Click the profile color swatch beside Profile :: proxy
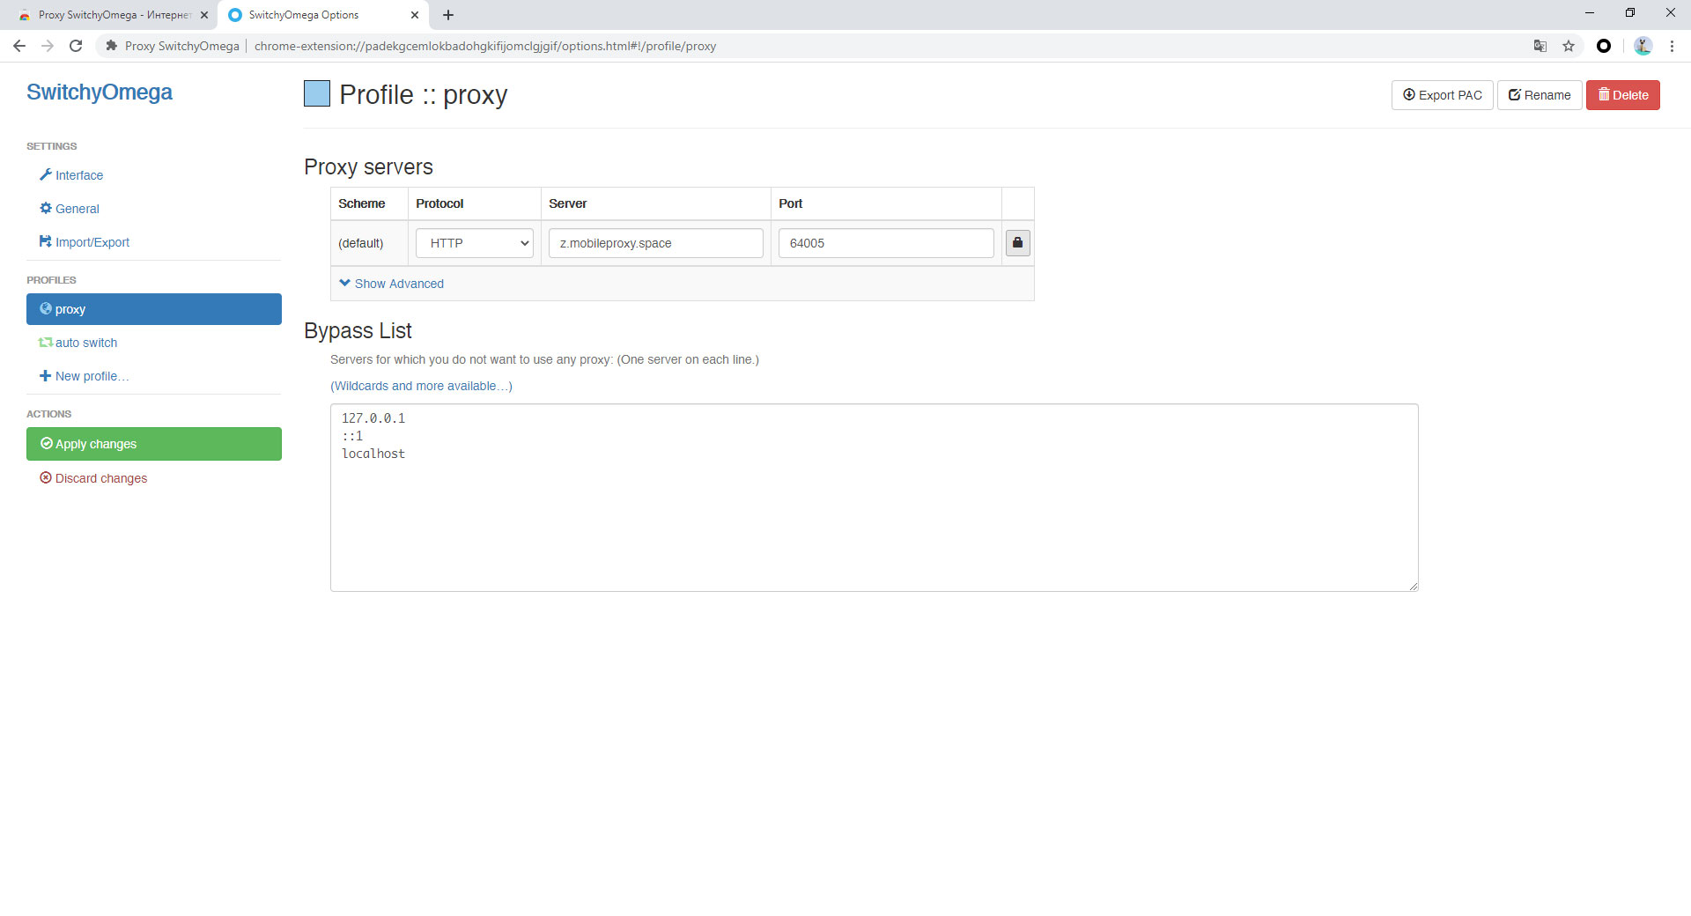1691x916 pixels. pyautogui.click(x=316, y=93)
